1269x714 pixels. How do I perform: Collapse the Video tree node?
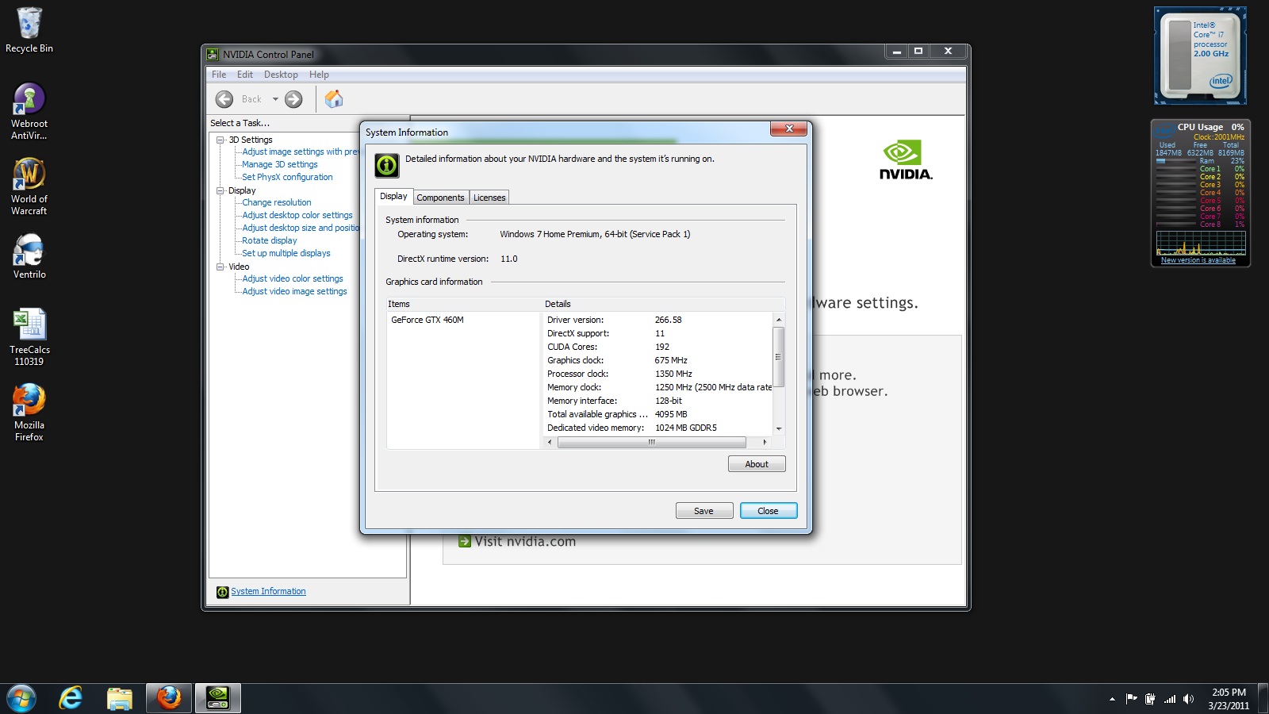pyautogui.click(x=220, y=267)
